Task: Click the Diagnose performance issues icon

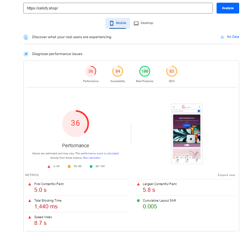Action: (26, 54)
